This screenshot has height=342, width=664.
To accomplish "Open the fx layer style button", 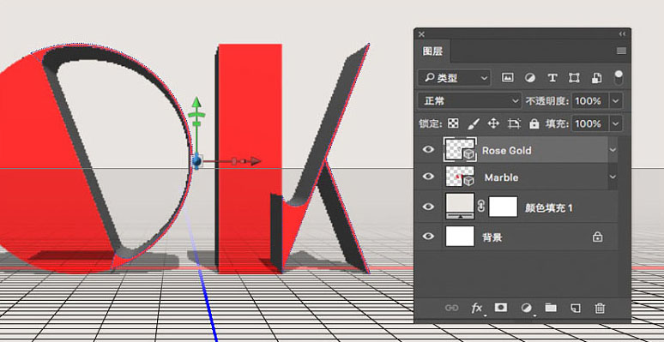I will (477, 308).
